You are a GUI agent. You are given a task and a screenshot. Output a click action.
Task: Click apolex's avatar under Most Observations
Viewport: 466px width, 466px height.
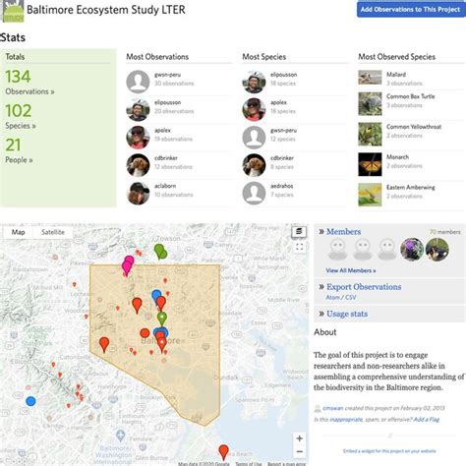[x=138, y=138]
